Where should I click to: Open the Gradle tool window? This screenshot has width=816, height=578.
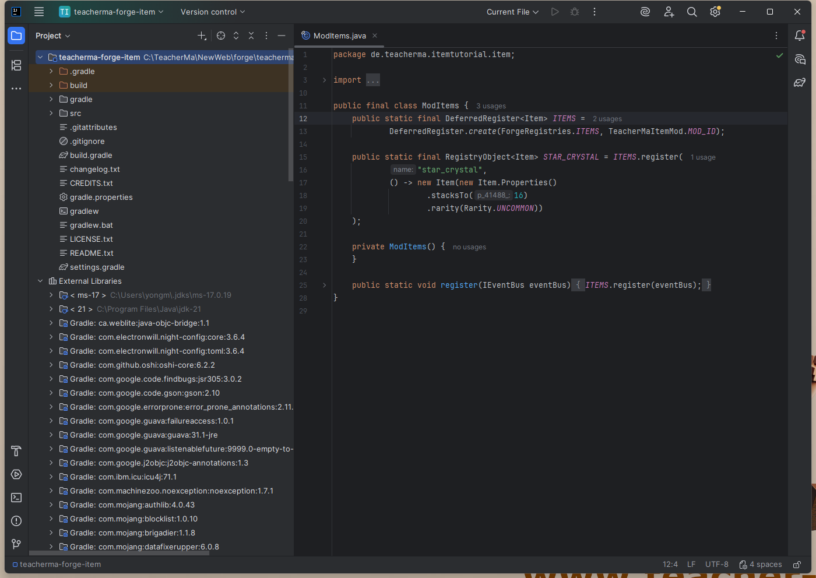[x=800, y=83]
